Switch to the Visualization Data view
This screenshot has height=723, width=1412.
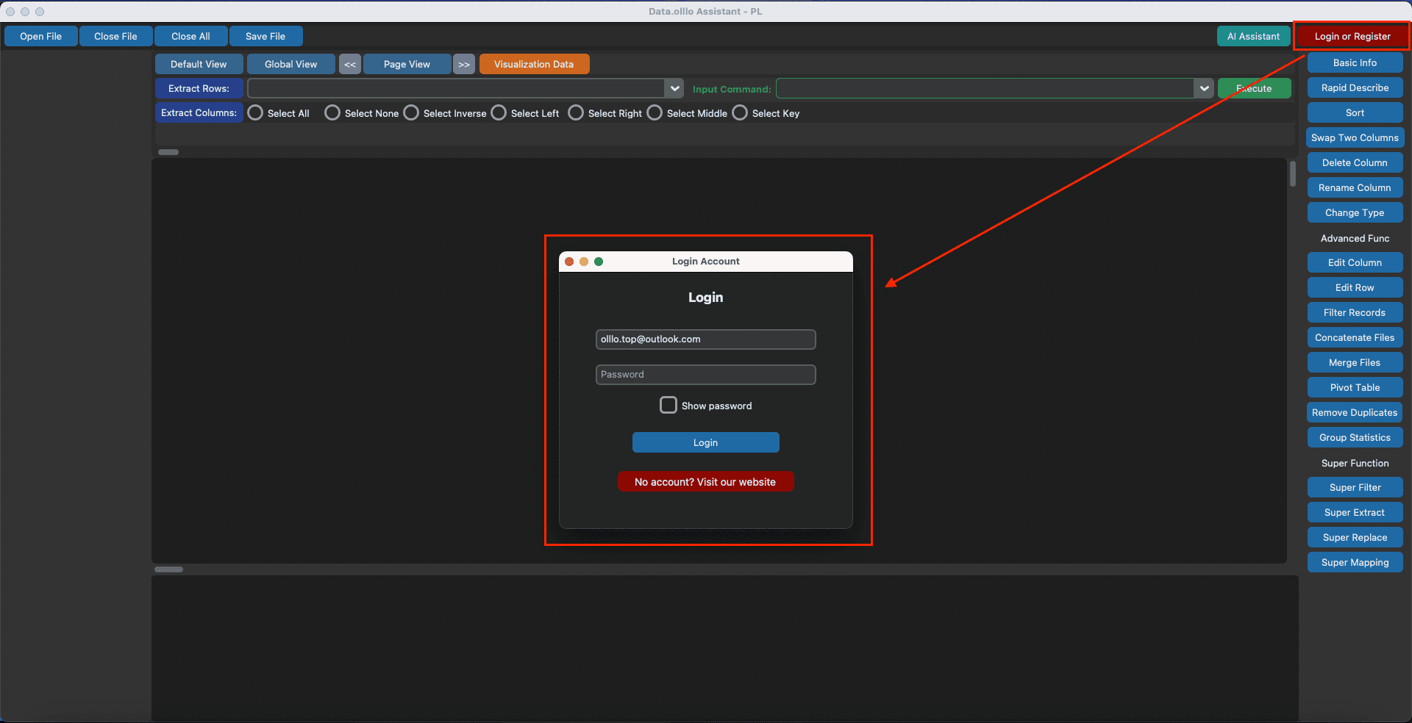(534, 64)
